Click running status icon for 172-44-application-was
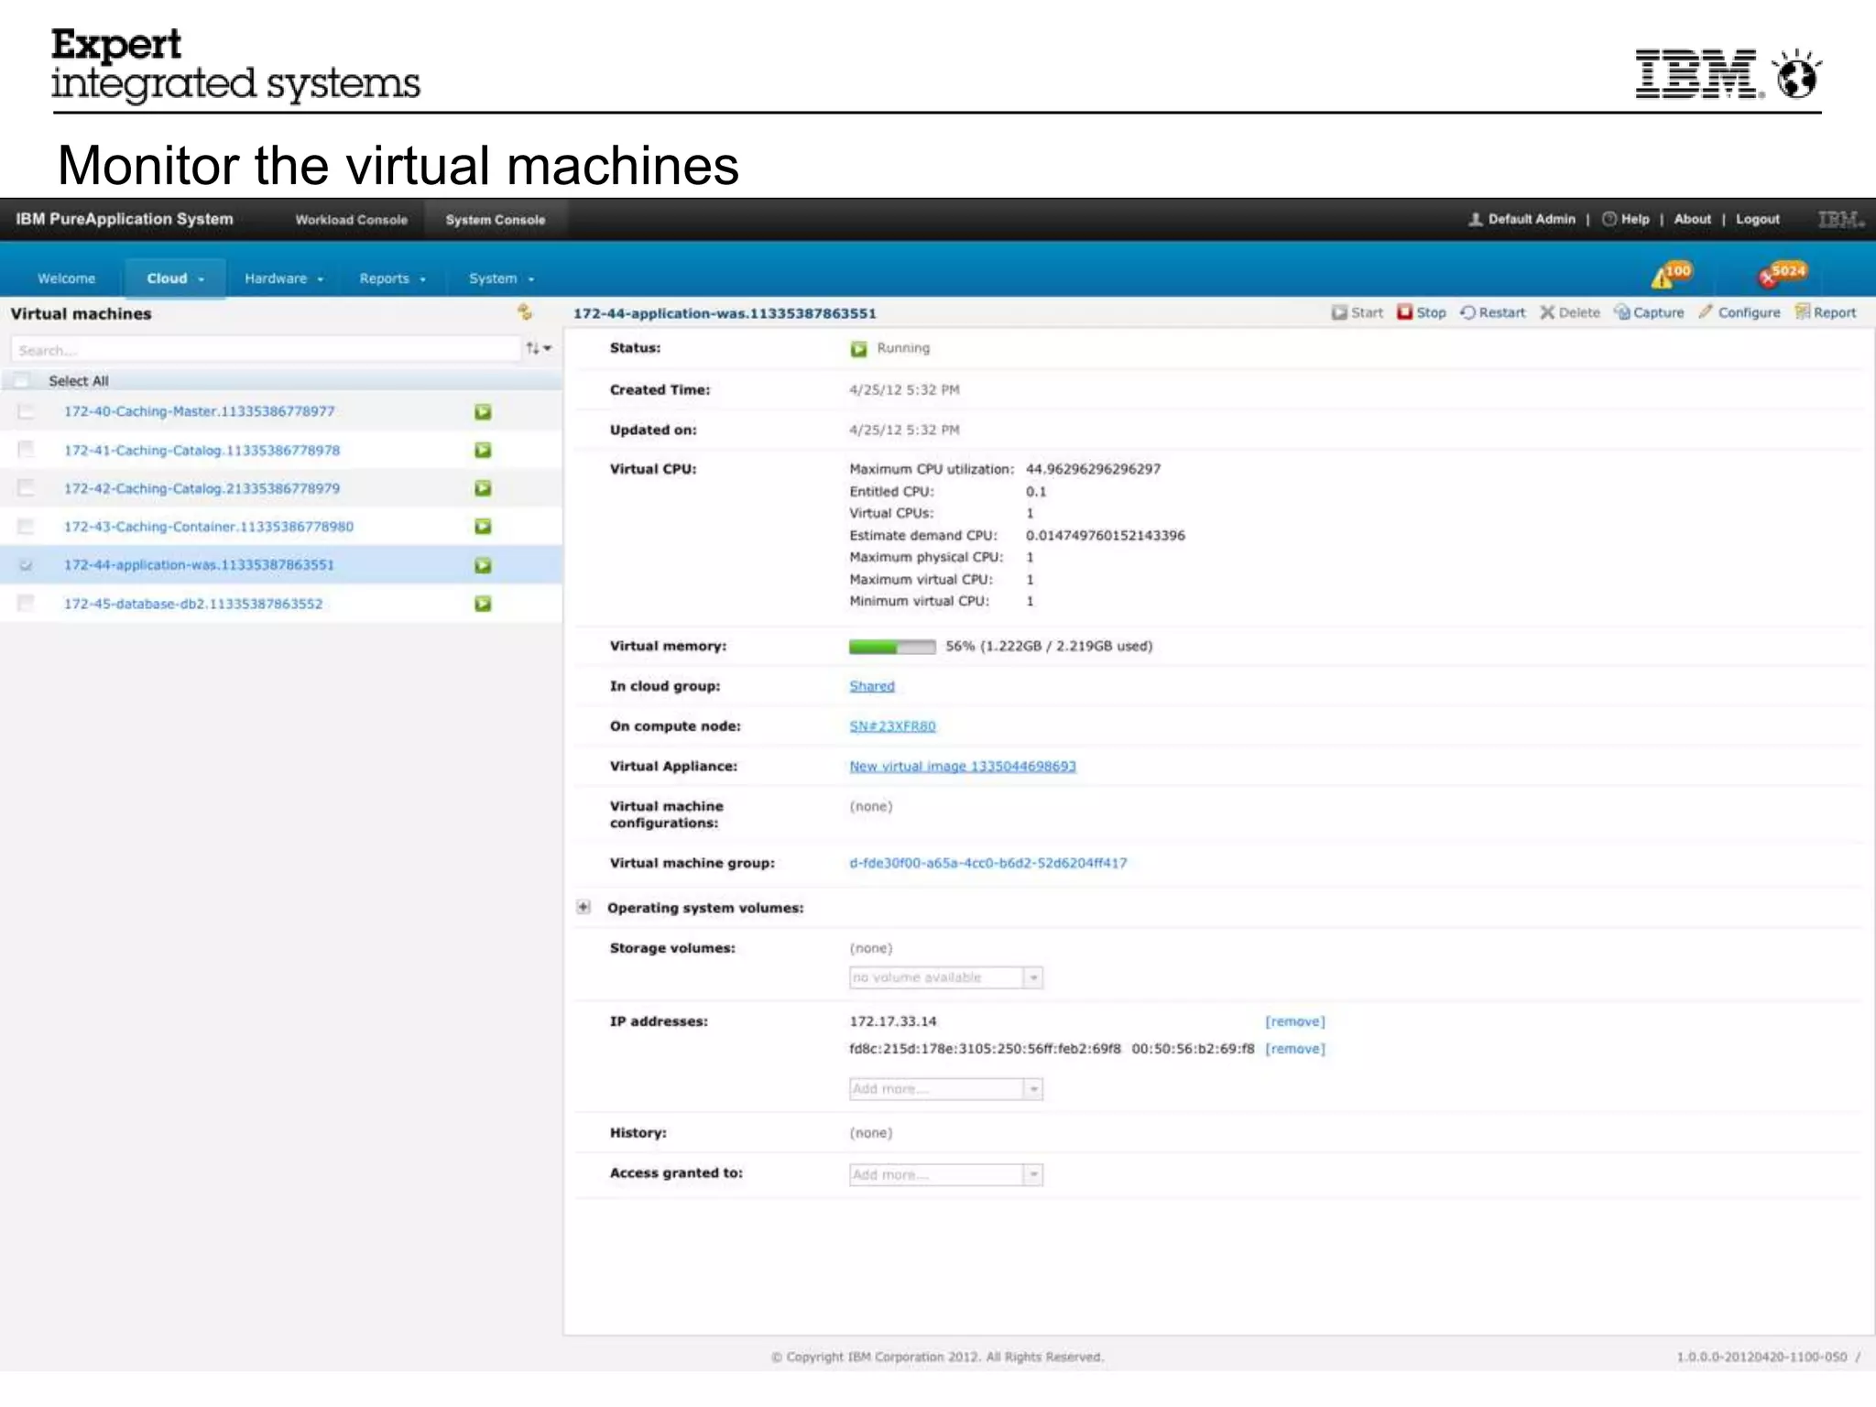Image resolution: width=1876 pixels, height=1407 pixels. pos(483,565)
